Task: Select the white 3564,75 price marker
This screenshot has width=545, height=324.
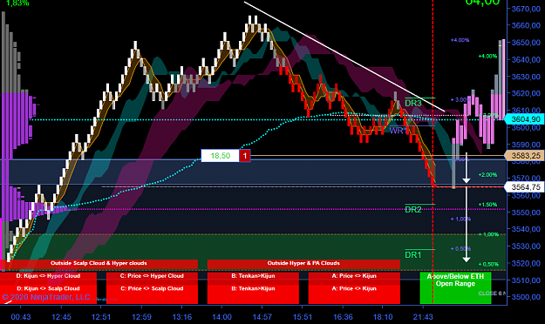Action: pos(524,187)
